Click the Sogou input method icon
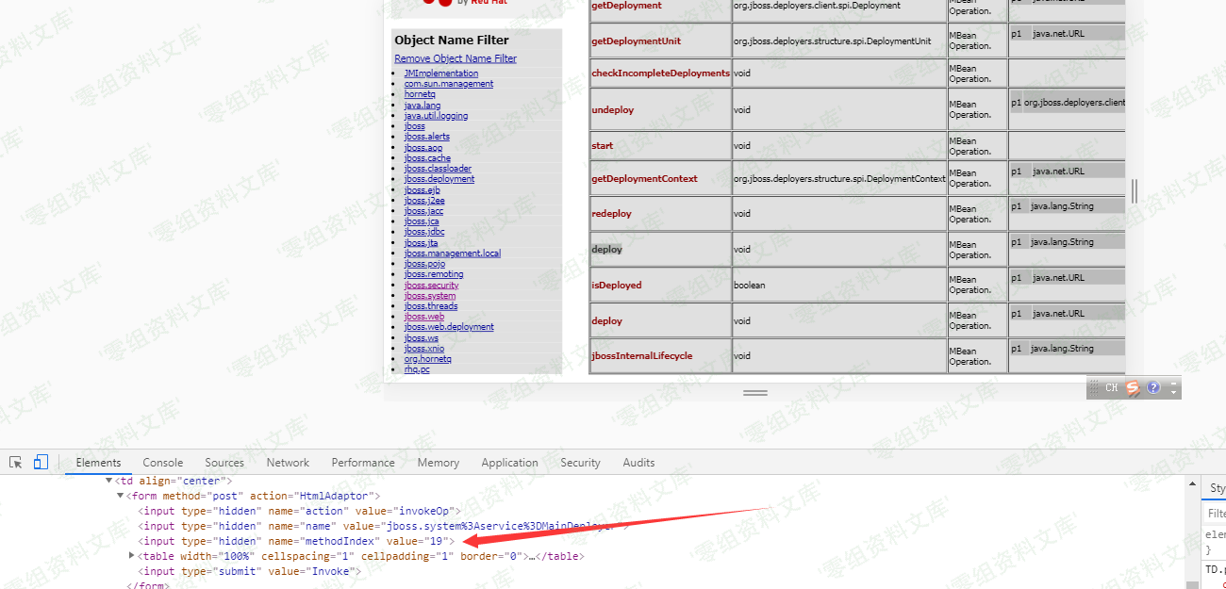This screenshot has width=1226, height=589. [1133, 387]
